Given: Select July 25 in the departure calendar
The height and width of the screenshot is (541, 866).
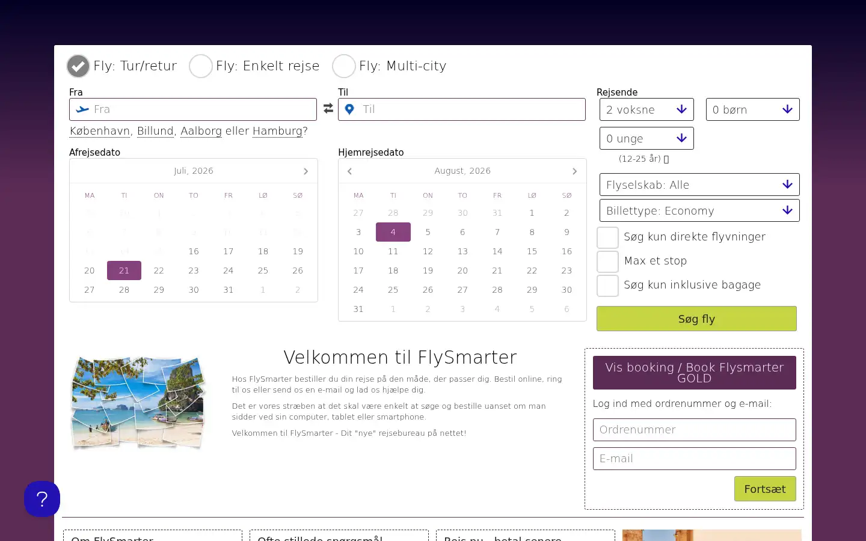Looking at the screenshot, I should pyautogui.click(x=263, y=270).
